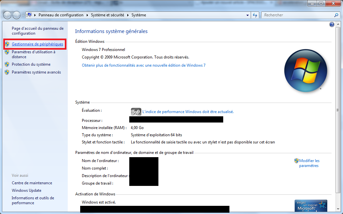Open Paramètres d'utilisation à distance
The height and width of the screenshot is (214, 343).
click(x=33, y=54)
